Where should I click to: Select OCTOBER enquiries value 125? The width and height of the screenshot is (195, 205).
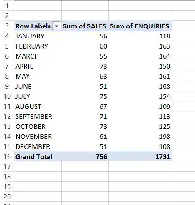pyautogui.click(x=140, y=126)
